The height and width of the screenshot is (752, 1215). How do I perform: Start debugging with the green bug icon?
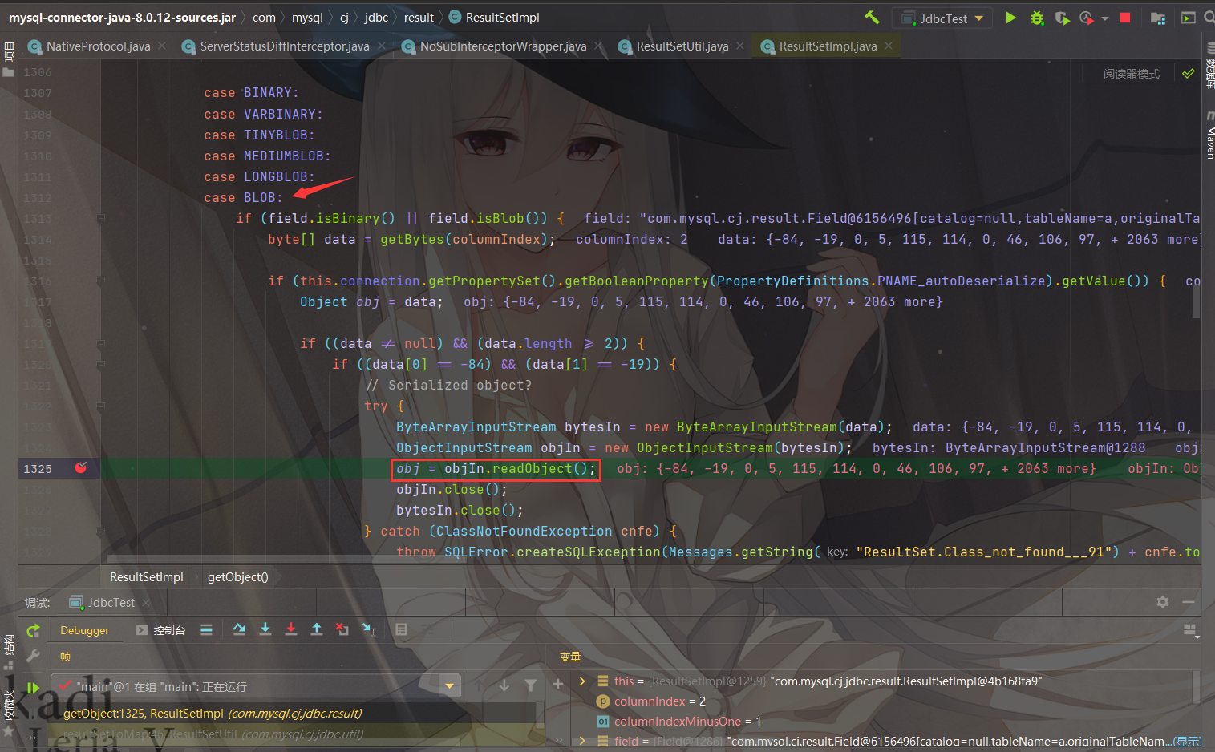tap(1037, 18)
